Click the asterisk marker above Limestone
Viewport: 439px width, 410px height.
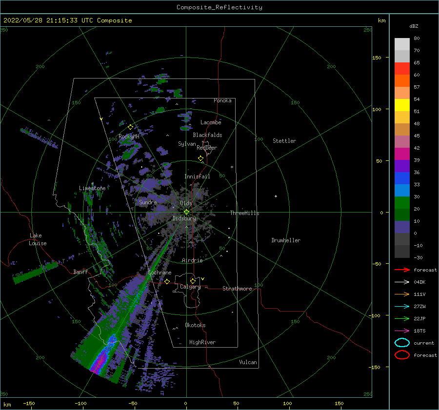(x=92, y=184)
